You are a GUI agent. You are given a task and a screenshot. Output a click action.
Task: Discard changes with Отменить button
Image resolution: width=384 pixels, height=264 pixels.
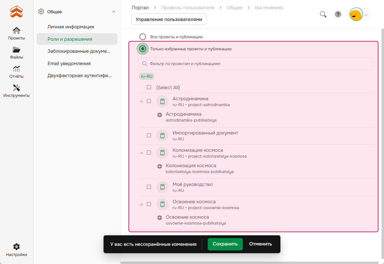tap(261, 244)
